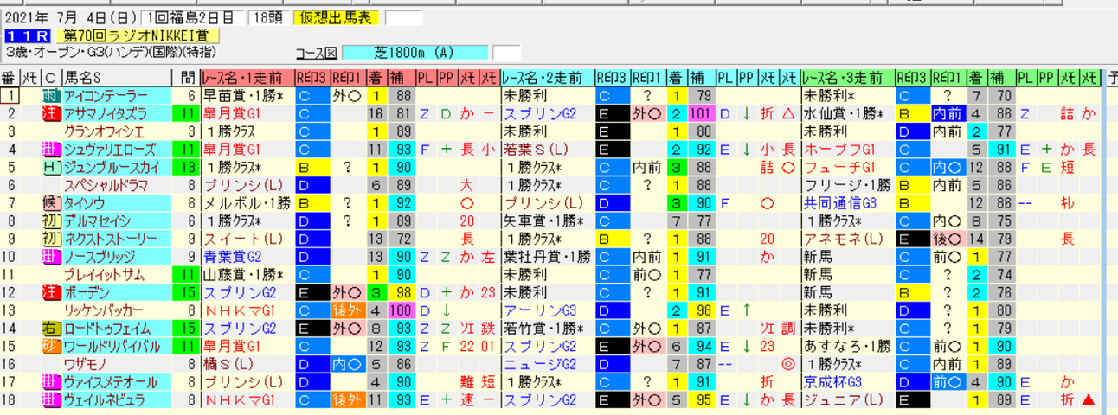
Task: Click the H badge beside ジュンブルースカイ
Action: point(51,167)
